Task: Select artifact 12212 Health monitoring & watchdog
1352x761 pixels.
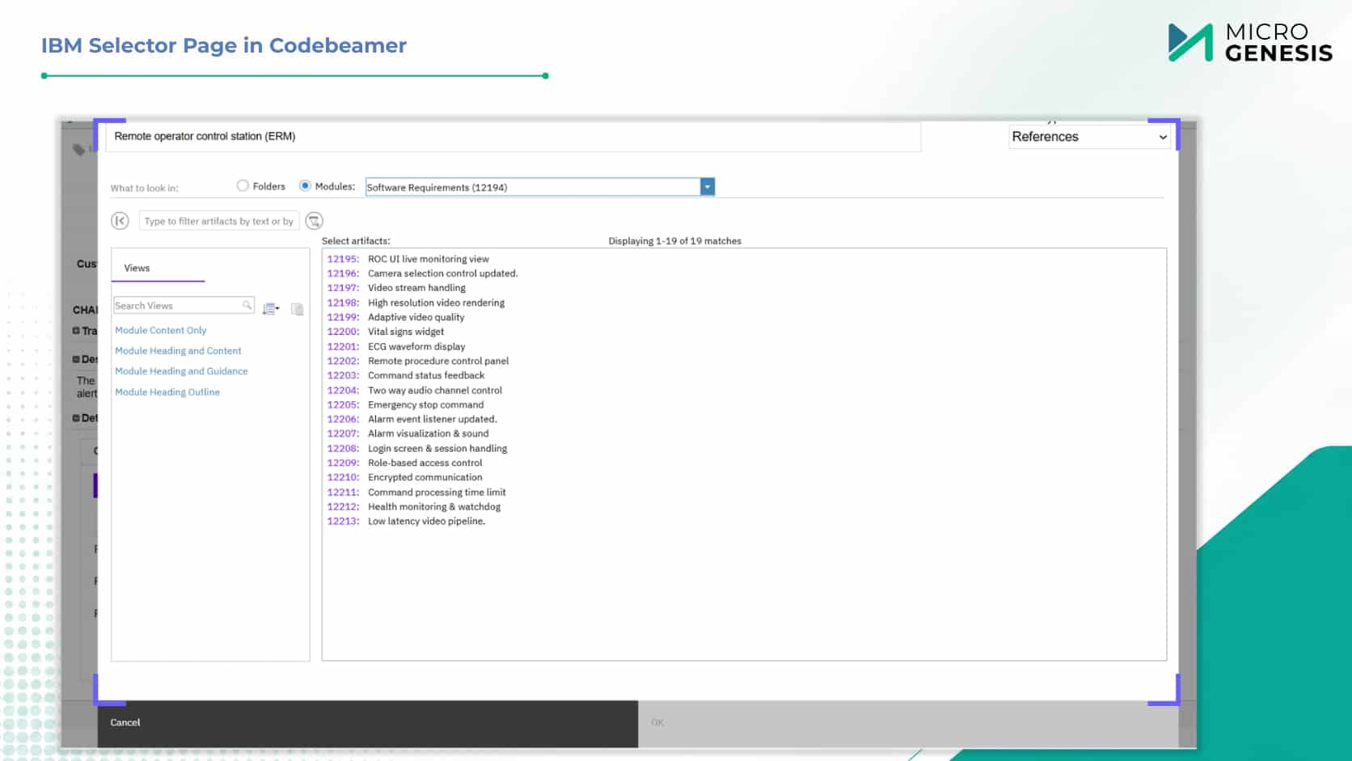Action: (x=414, y=506)
